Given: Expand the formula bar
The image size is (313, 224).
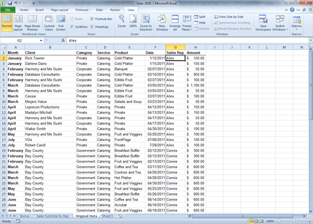Looking at the screenshot, I should pyautogui.click(x=311, y=40).
